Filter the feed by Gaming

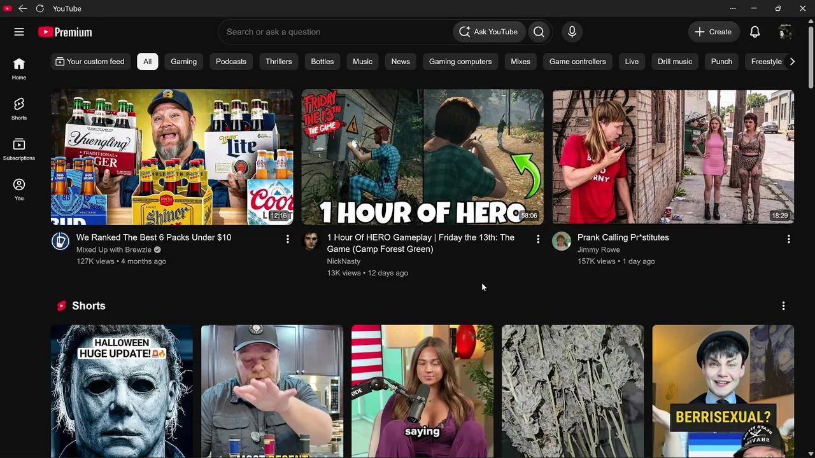point(183,62)
